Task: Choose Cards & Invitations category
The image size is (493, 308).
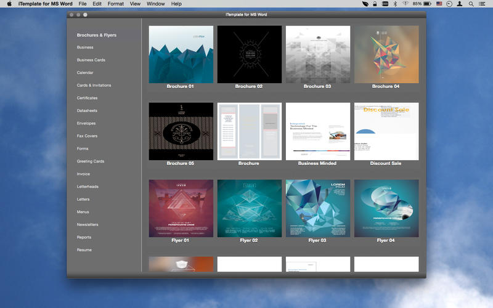Action: click(x=94, y=85)
